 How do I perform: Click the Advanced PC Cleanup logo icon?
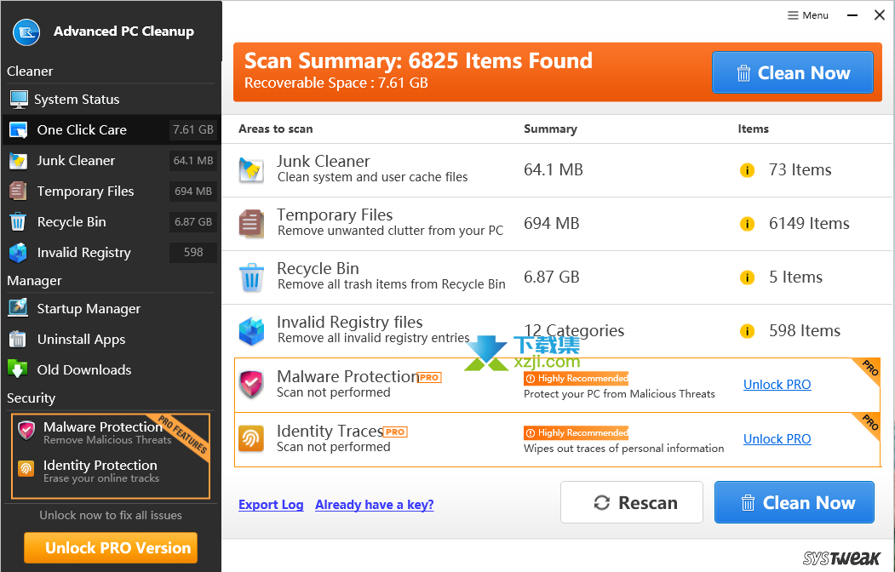click(26, 32)
